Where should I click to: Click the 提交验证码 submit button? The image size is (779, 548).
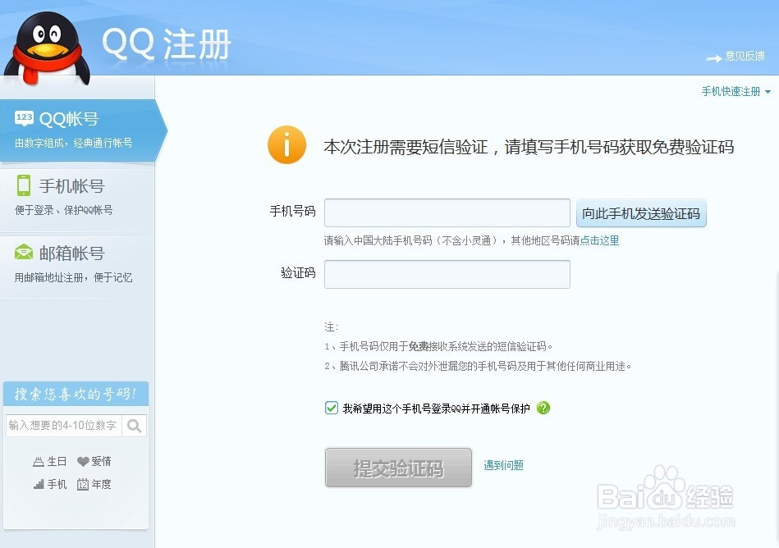398,468
